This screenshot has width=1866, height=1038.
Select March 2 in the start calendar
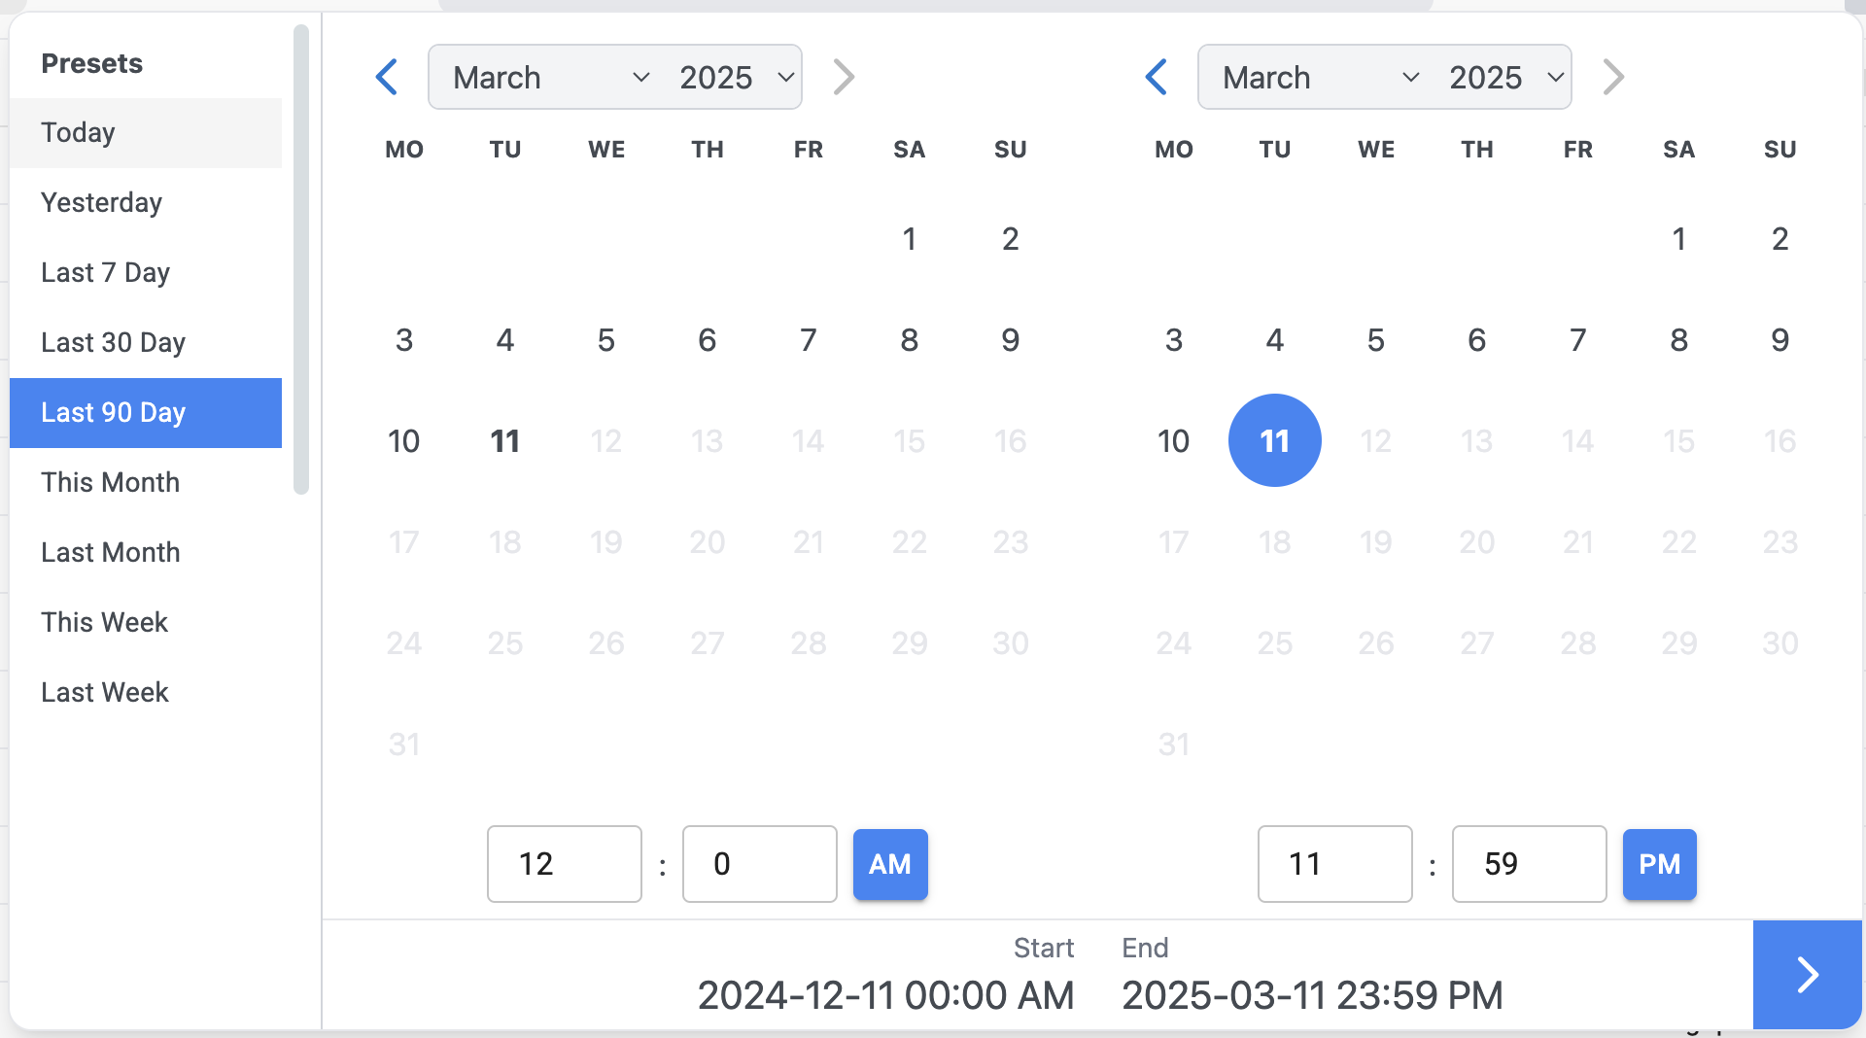pos(1011,239)
